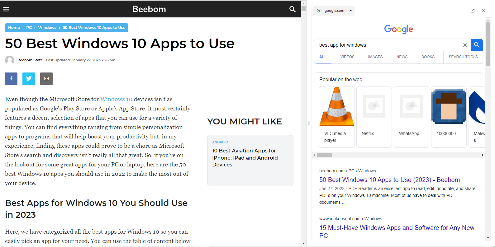
Task: Click the side panel divider handle
Action: click(309, 123)
